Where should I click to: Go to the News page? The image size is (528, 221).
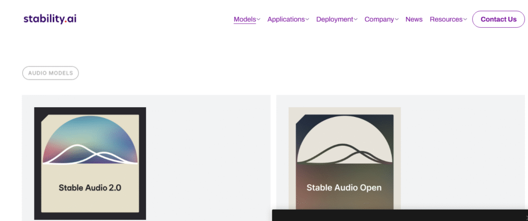pyautogui.click(x=414, y=19)
